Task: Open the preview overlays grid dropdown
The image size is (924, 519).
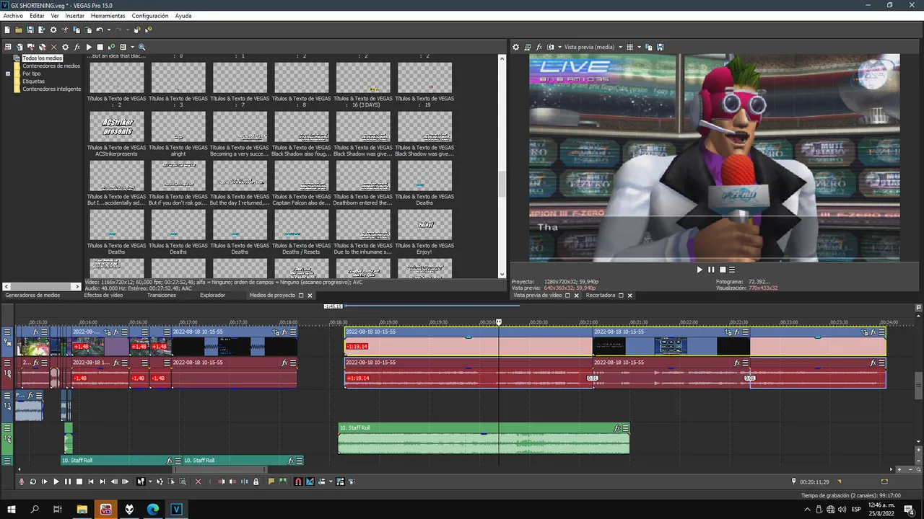Action: coord(638,47)
